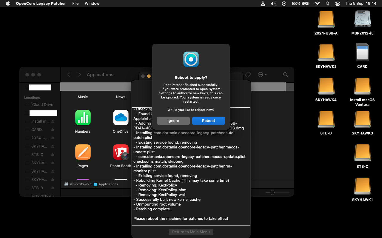Viewport: 382px width, 238px height.
Task: Eject Install m... in Finder sidebar
Action: [x=53, y=121]
